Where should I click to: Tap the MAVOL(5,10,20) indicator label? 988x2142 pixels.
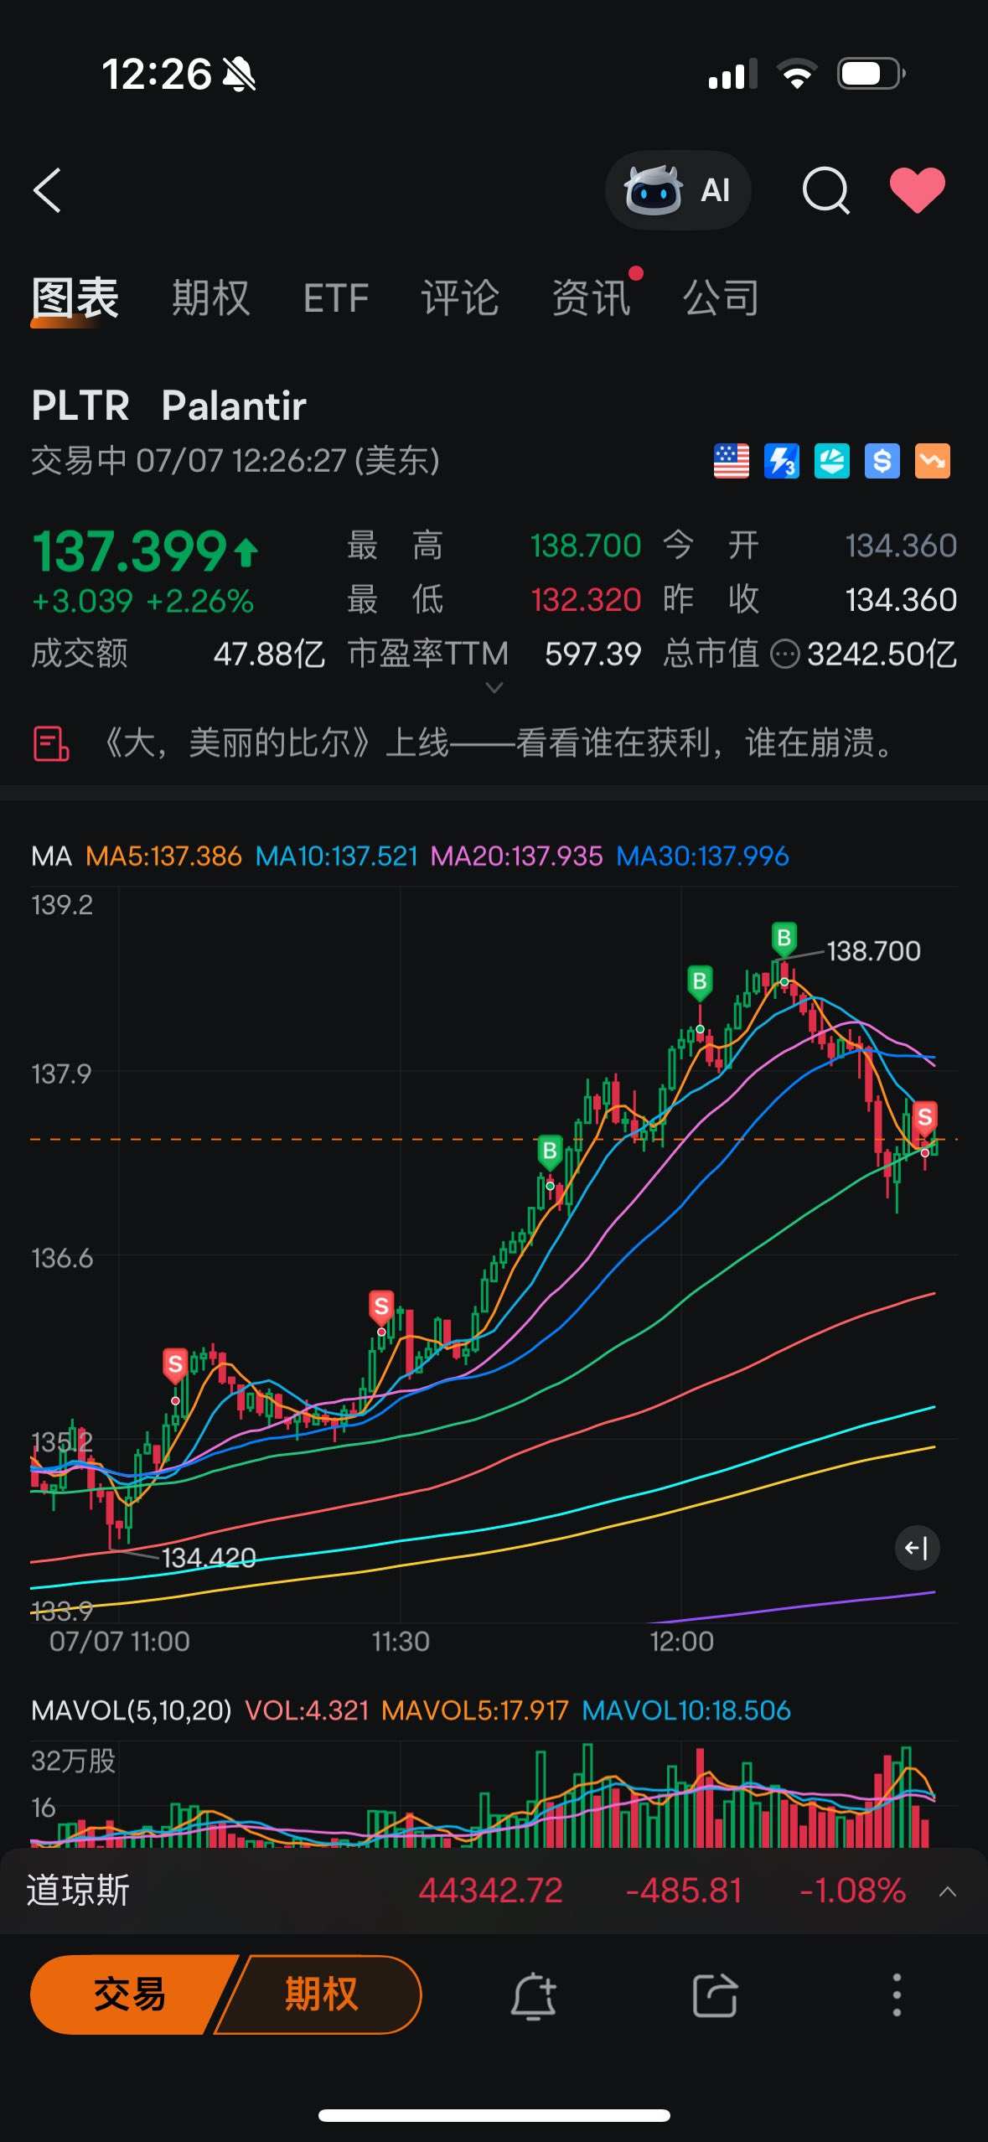pyautogui.click(x=131, y=1710)
